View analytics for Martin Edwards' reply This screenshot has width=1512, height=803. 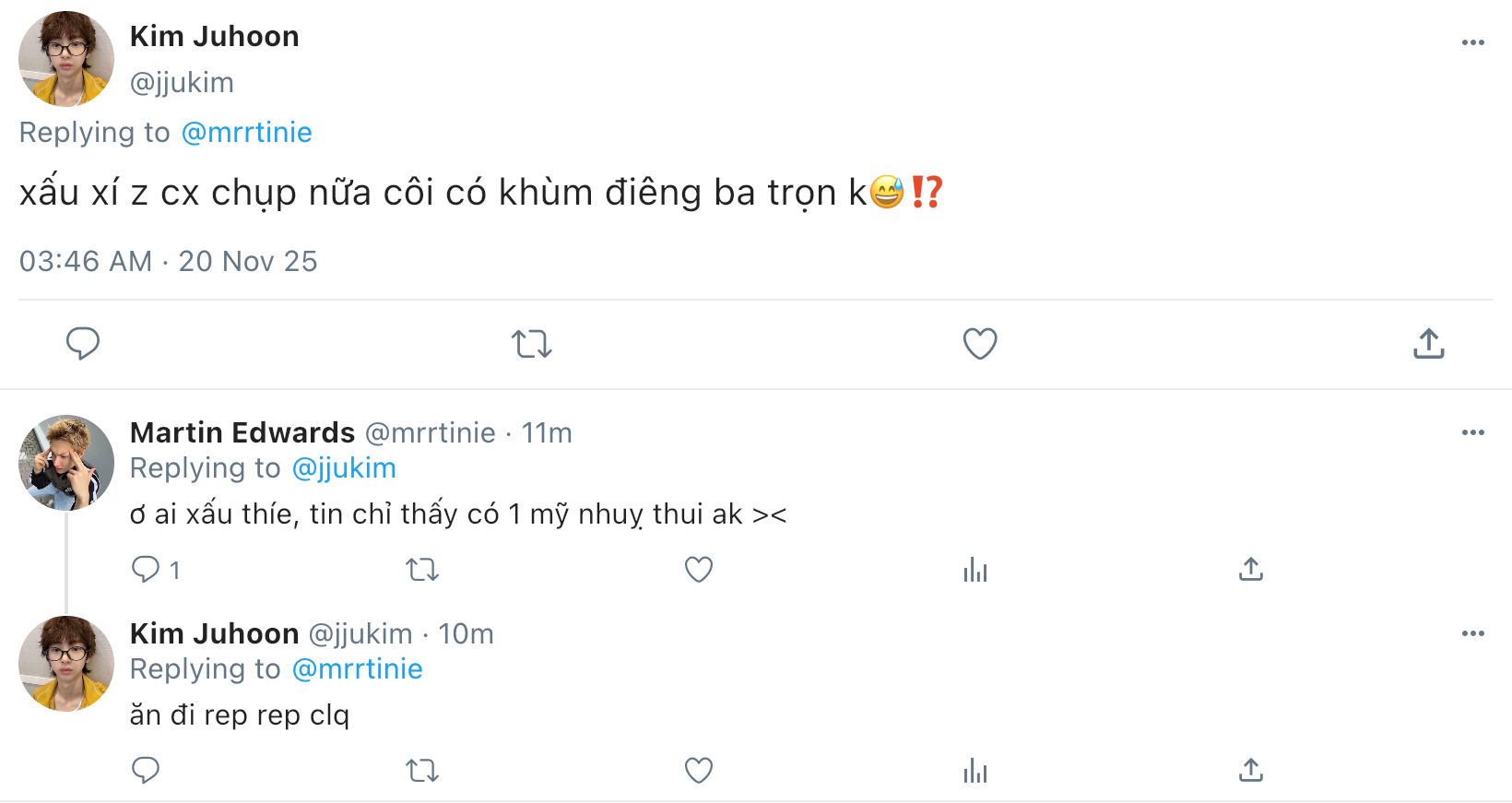[975, 570]
